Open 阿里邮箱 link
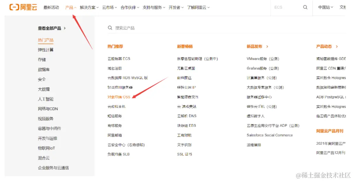 [x=114, y=135]
